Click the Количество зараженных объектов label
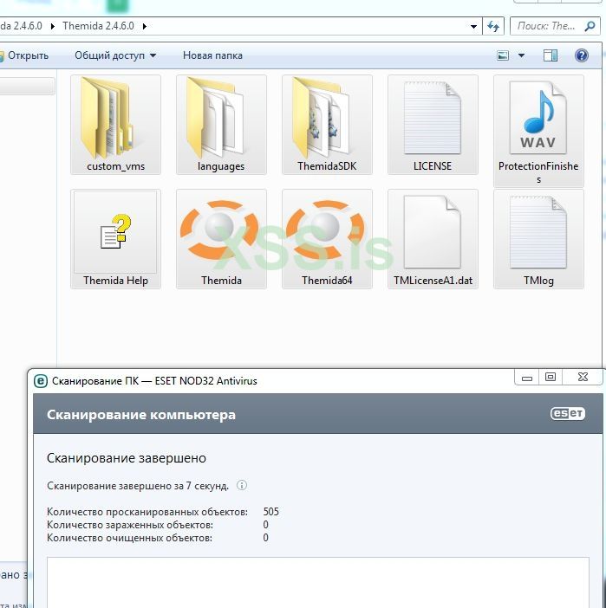 [130, 525]
